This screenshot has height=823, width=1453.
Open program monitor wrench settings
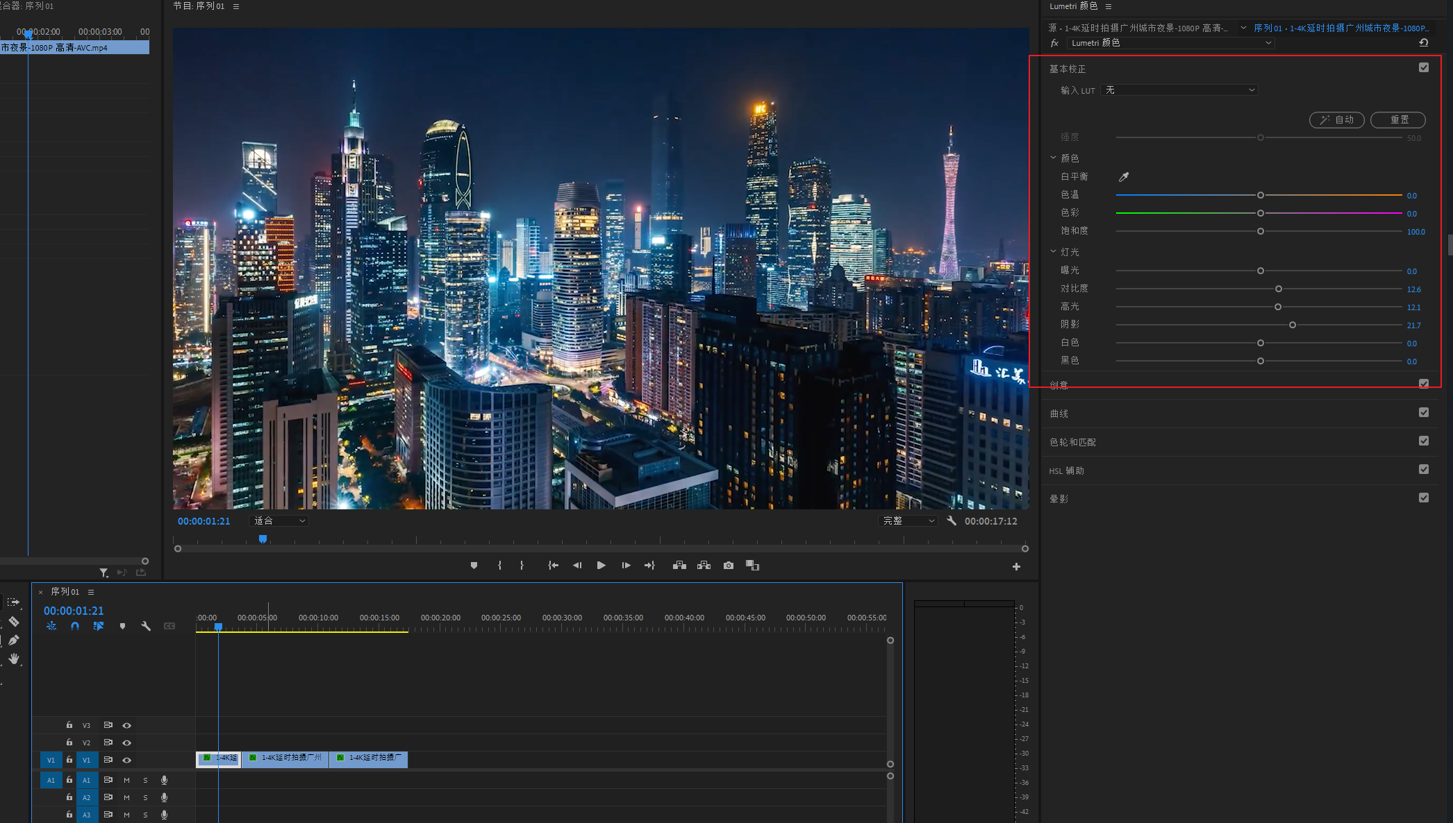click(952, 520)
